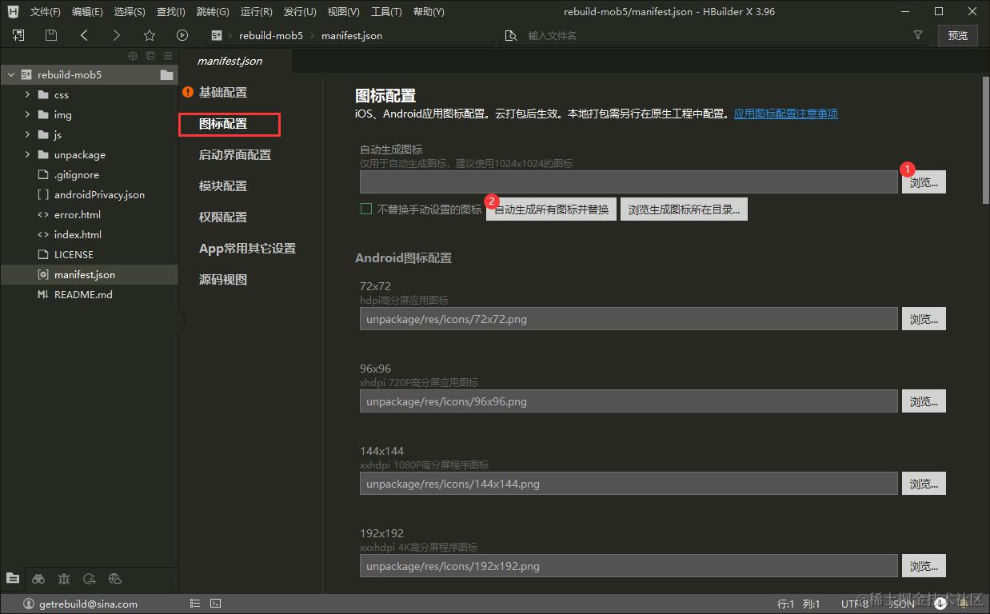Open the terminal icon in status bar
990x614 pixels.
click(x=215, y=604)
